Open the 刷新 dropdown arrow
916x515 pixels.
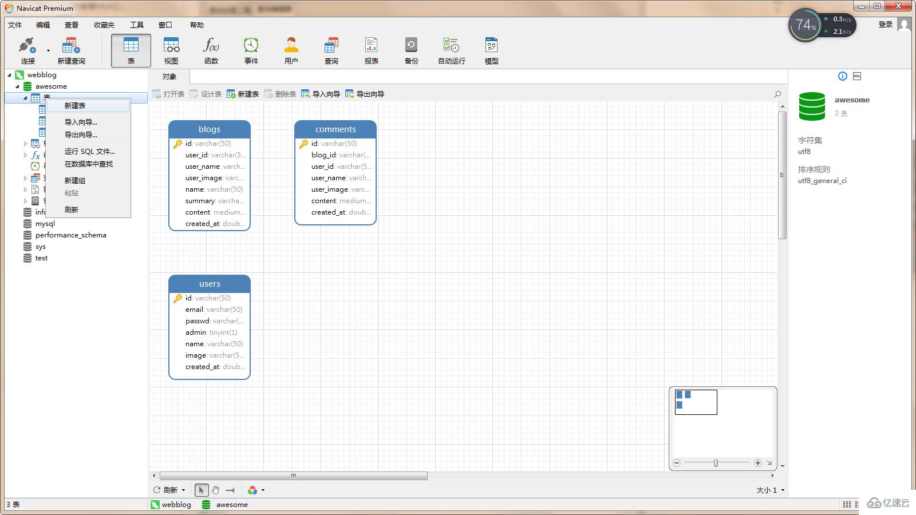pyautogui.click(x=183, y=490)
